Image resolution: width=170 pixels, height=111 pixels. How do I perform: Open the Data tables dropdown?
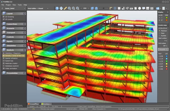(x=48, y=8)
